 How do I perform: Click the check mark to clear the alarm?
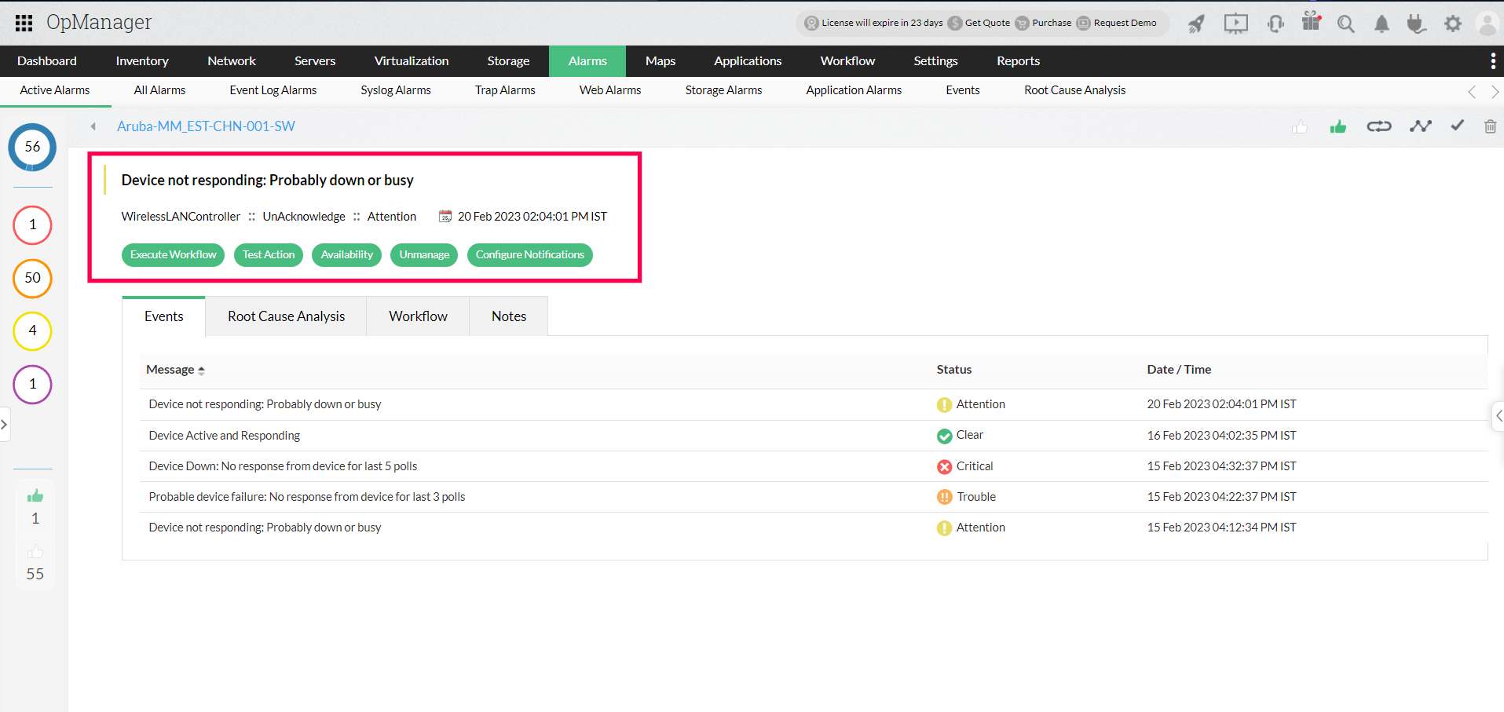point(1457,126)
